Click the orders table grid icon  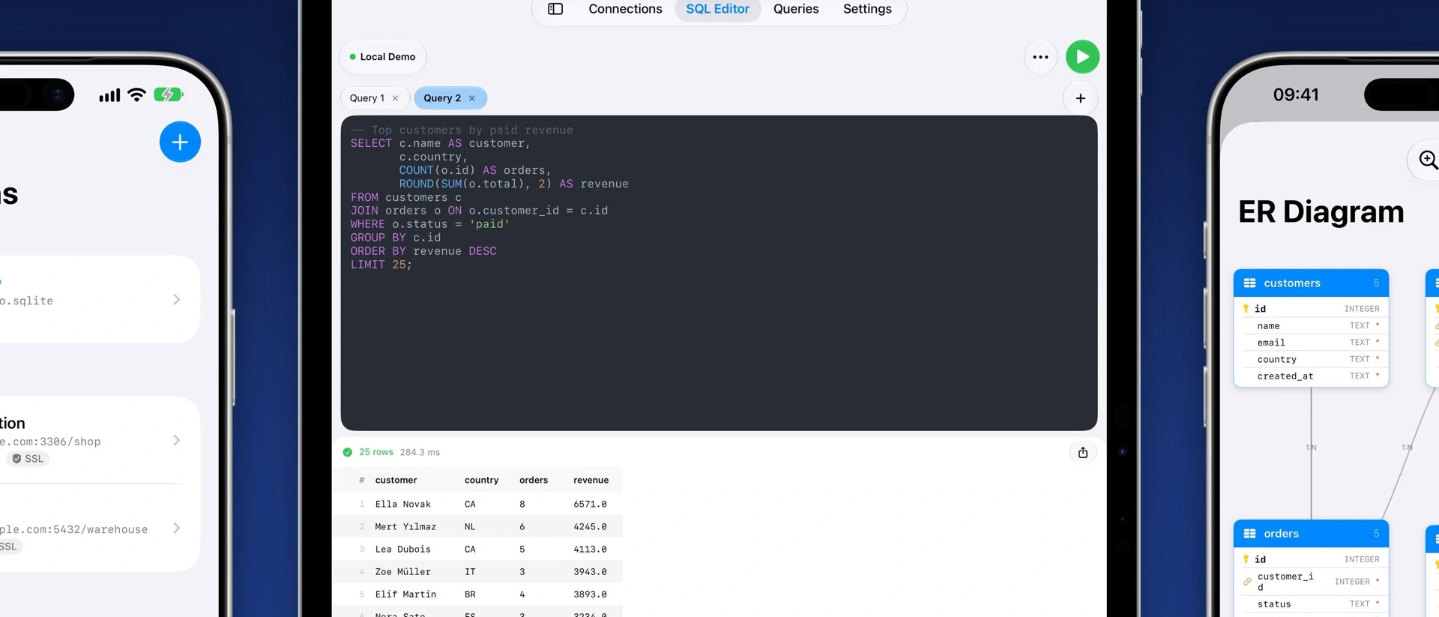[x=1249, y=534]
